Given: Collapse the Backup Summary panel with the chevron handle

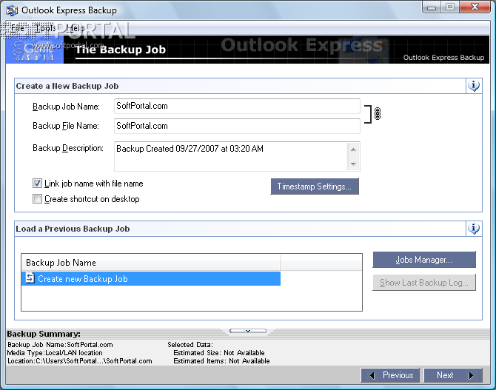Looking at the screenshot, I should click(x=248, y=331).
